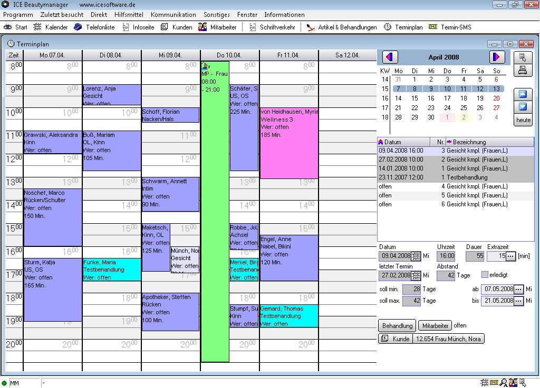
Task: Click ellipsis button beside Extrazeit field
Action: coord(510,256)
